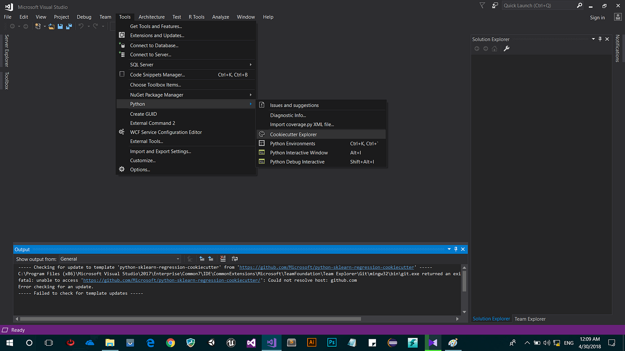Open the Solution Explorer Properties wrench icon
The height and width of the screenshot is (351, 625).
pos(506,49)
